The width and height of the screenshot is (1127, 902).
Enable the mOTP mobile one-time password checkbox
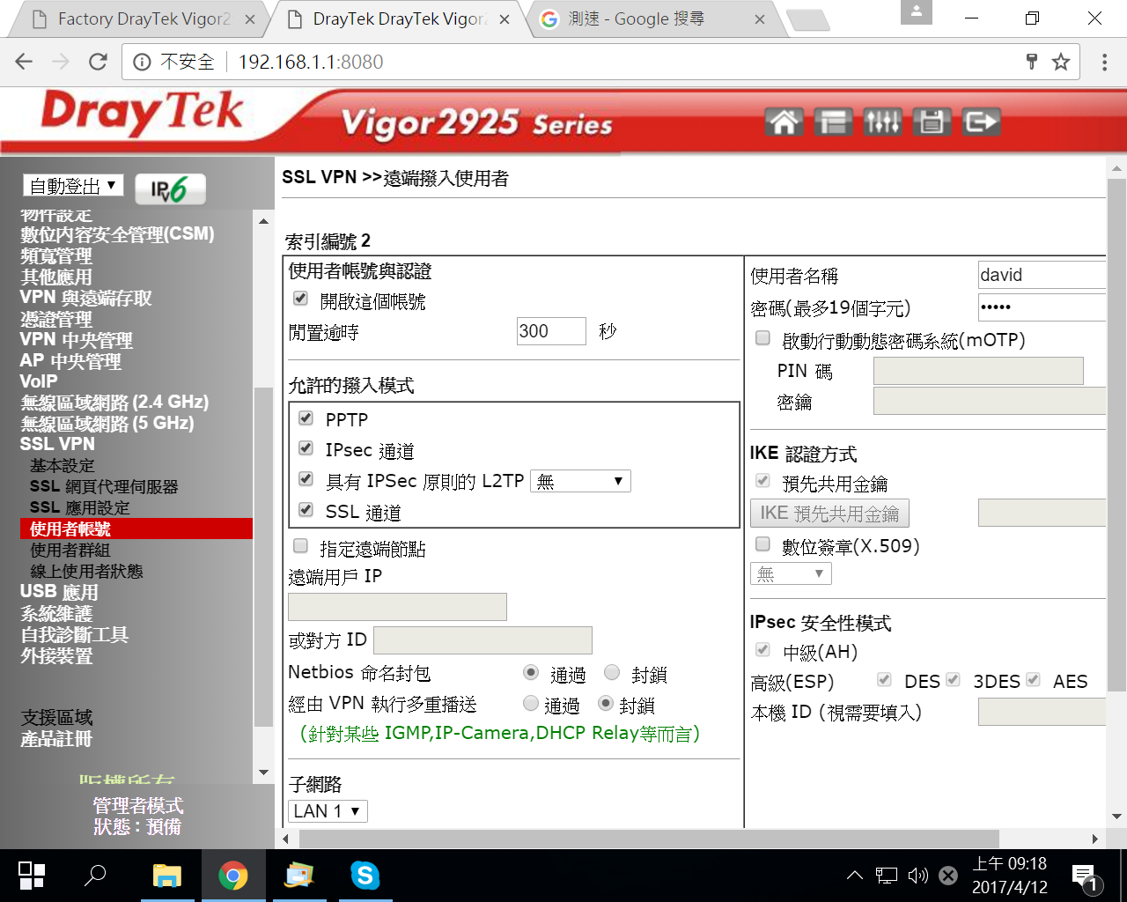(763, 339)
